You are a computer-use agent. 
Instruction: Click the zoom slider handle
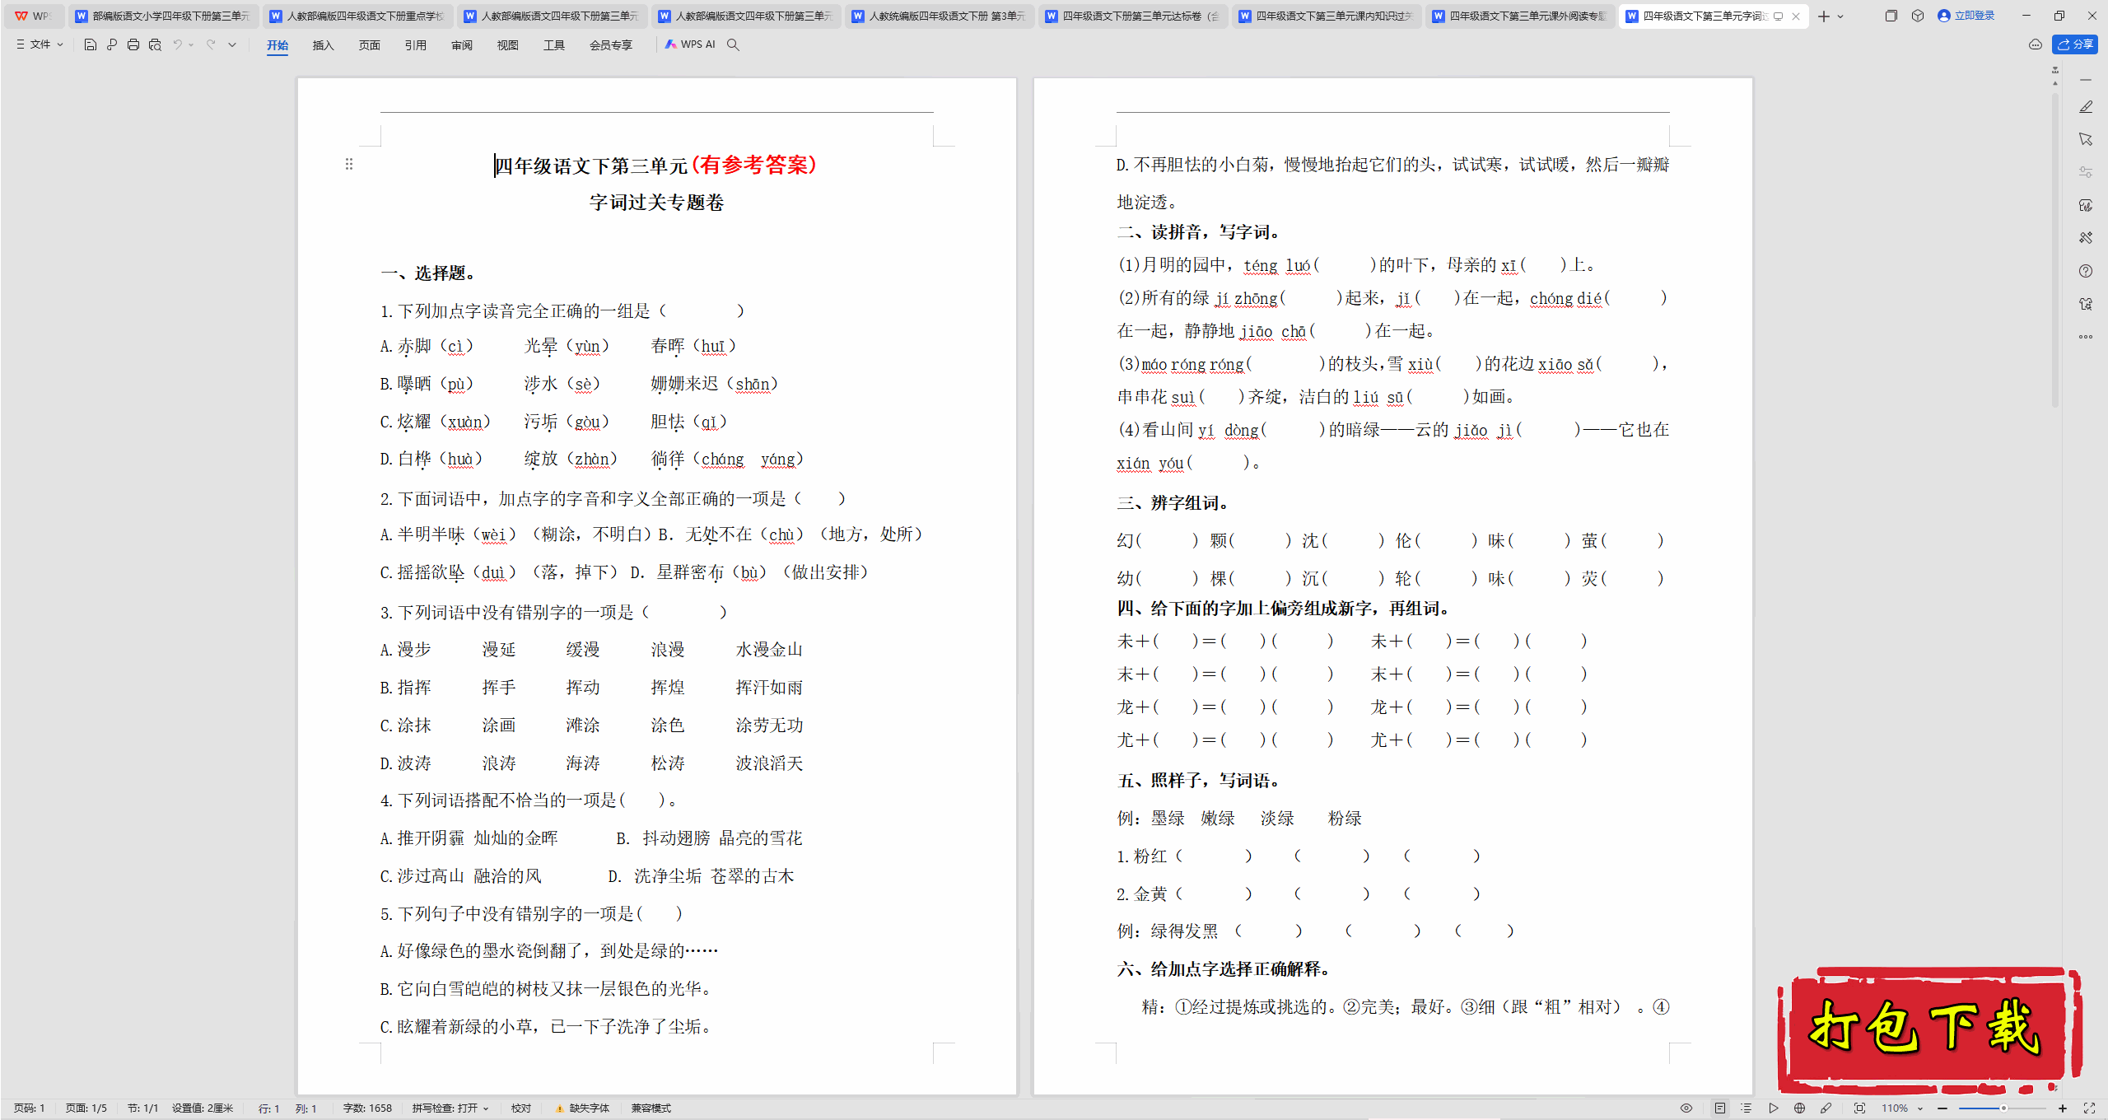tap(2003, 1108)
